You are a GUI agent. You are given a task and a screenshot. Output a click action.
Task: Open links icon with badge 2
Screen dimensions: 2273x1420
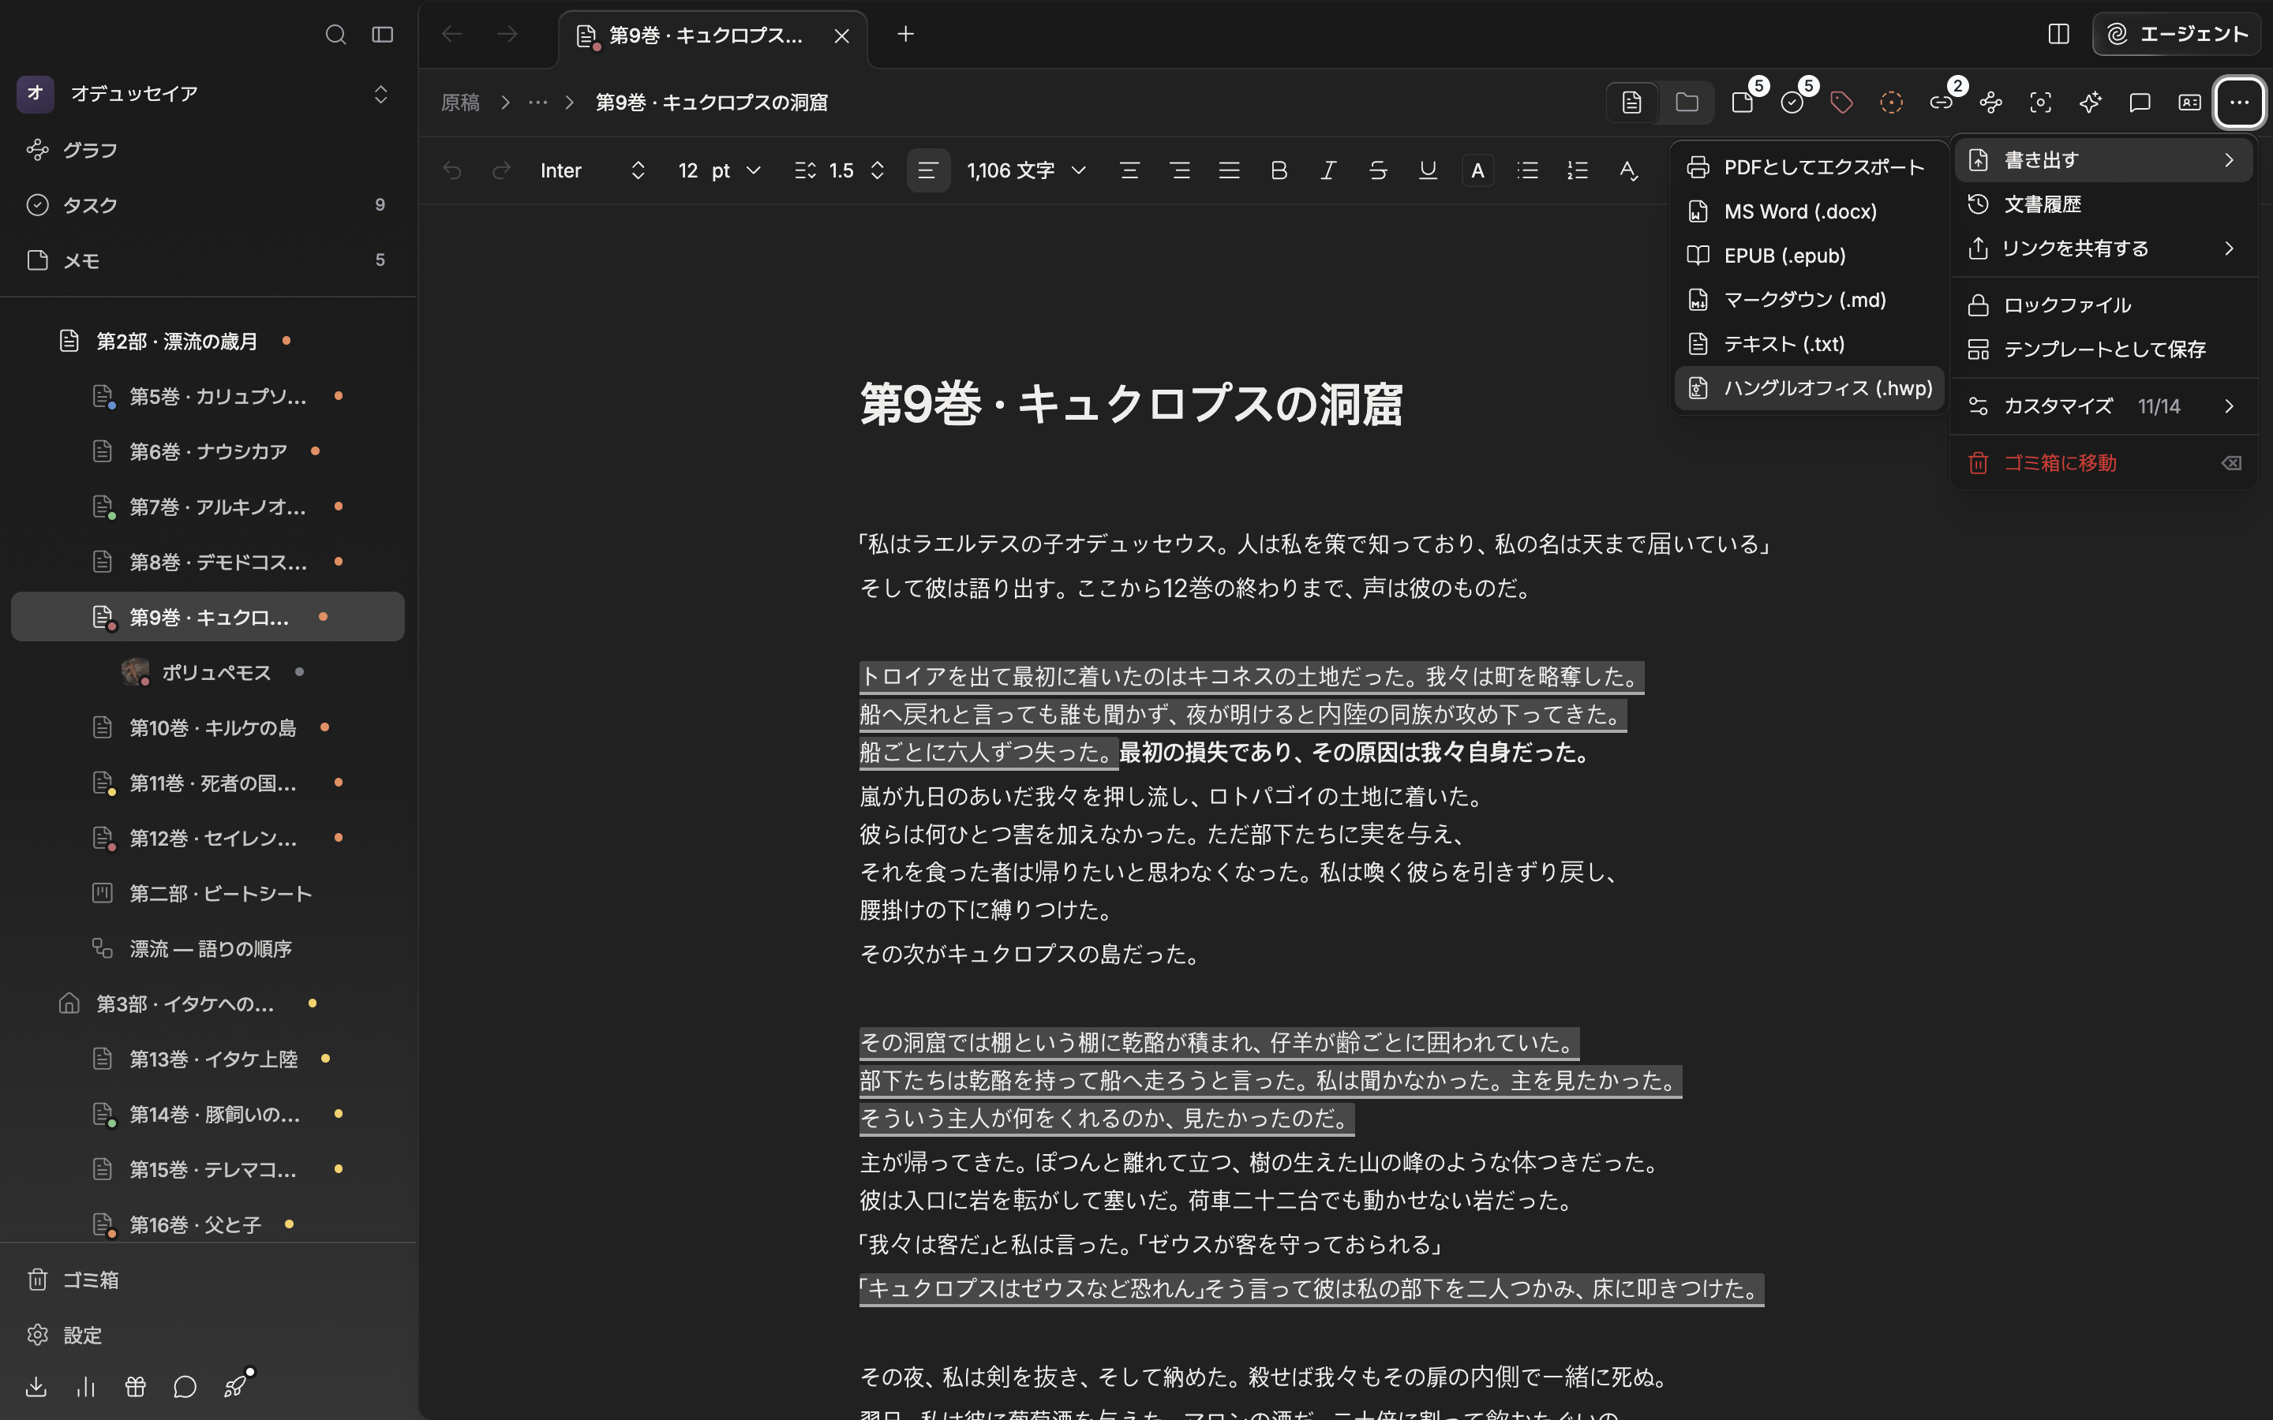pyautogui.click(x=1942, y=103)
